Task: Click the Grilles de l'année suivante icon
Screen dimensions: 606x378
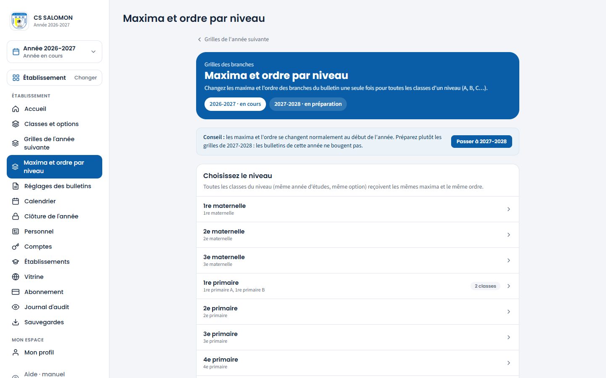Action: (15, 143)
